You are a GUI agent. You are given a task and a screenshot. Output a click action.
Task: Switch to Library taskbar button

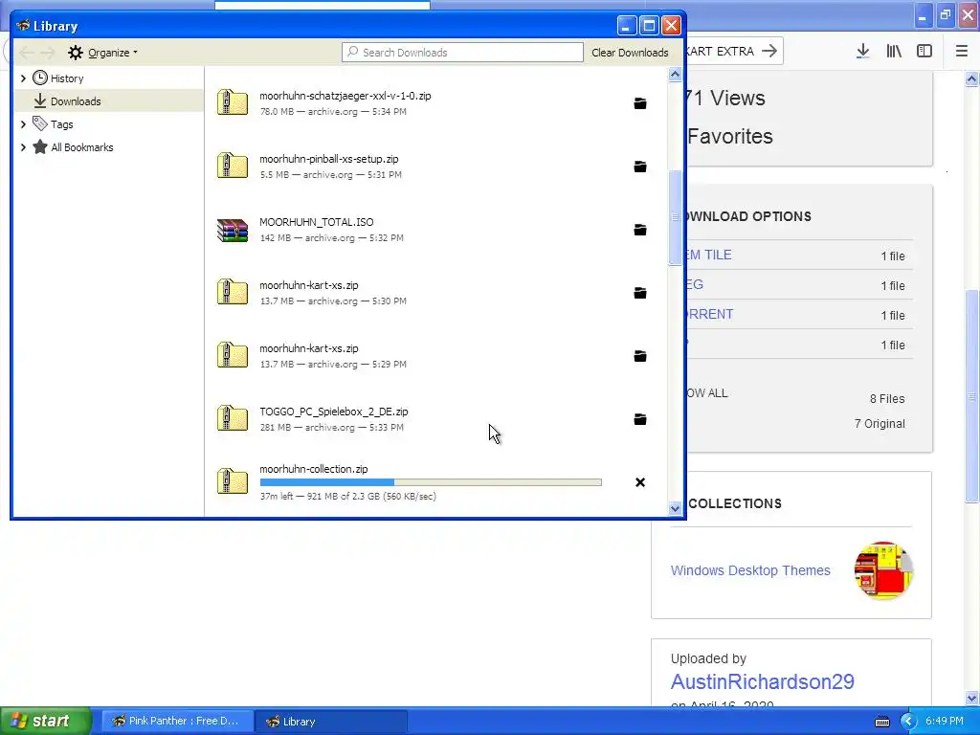coord(331,721)
